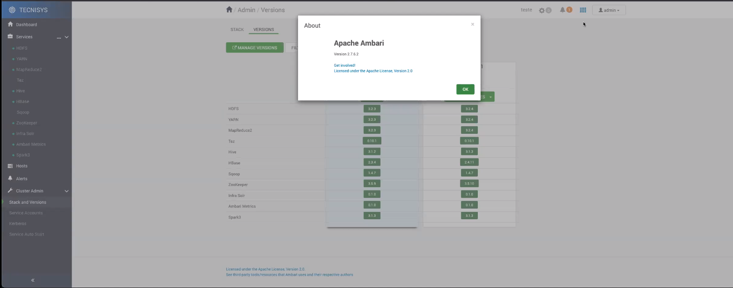The width and height of the screenshot is (733, 288).
Task: Click the HBase 2.4.11 version badge
Action: pos(469,162)
